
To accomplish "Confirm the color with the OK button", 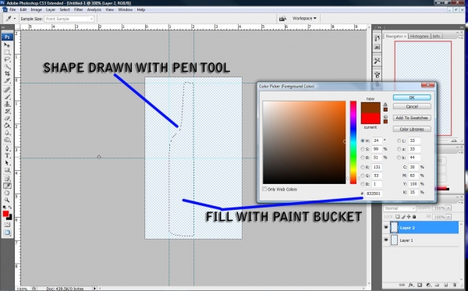I will (412, 98).
